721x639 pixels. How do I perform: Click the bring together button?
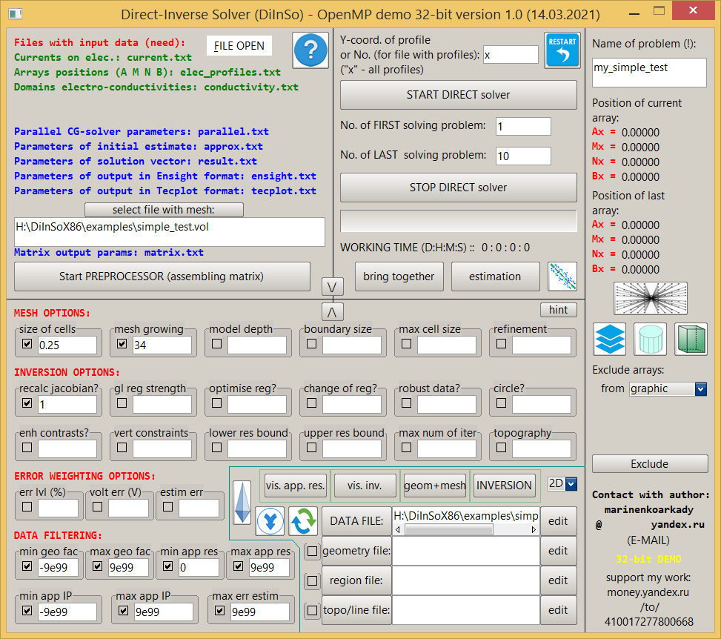pyautogui.click(x=399, y=277)
